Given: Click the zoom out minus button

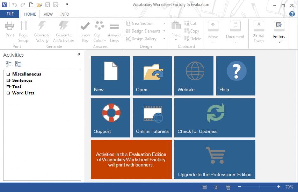Looking at the screenshot, I should pyautogui.click(x=240, y=187).
